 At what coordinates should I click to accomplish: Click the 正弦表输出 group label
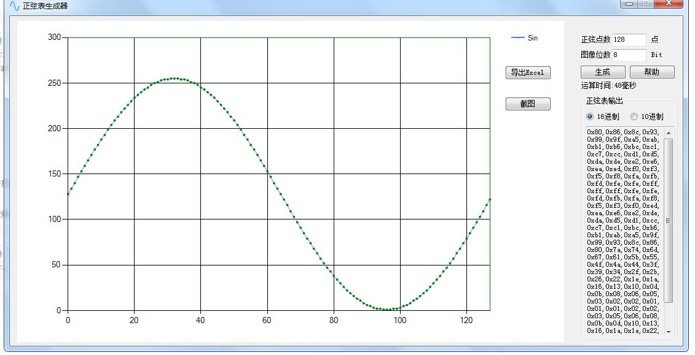click(x=605, y=101)
